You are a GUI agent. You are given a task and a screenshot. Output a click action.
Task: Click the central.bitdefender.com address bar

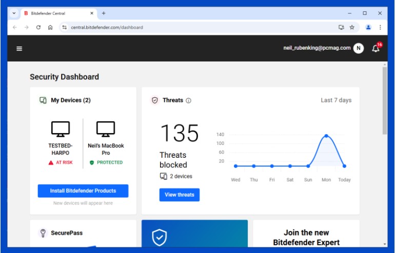tap(195, 27)
